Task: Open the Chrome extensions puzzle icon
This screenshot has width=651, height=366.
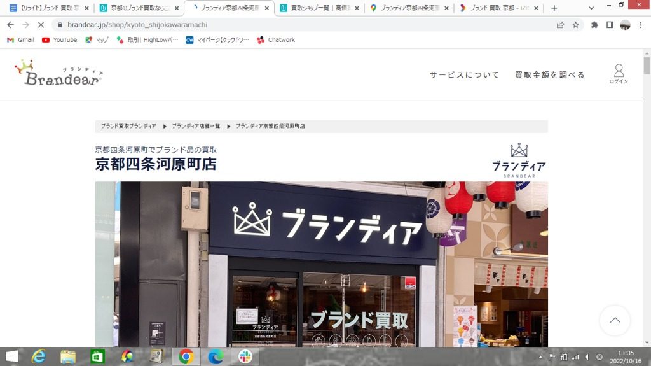Action: tap(594, 25)
